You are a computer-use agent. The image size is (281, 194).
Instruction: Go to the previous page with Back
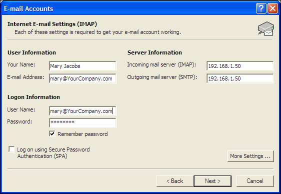(x=175, y=181)
